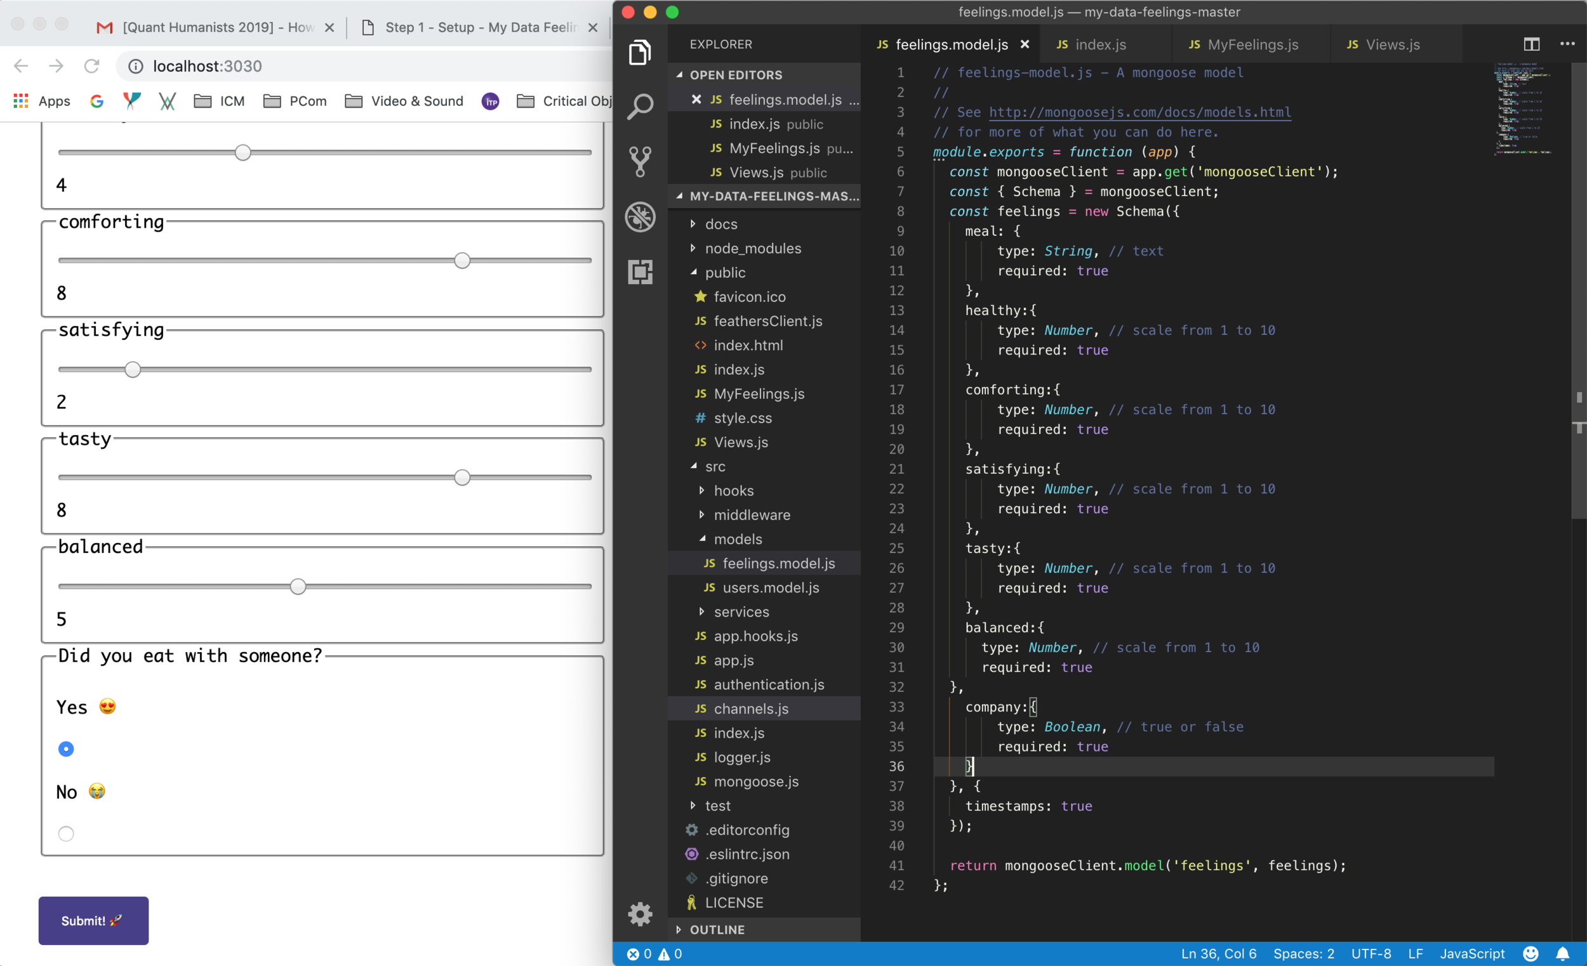Select the Yes radio button
Image resolution: width=1587 pixels, height=966 pixels.
(x=65, y=748)
